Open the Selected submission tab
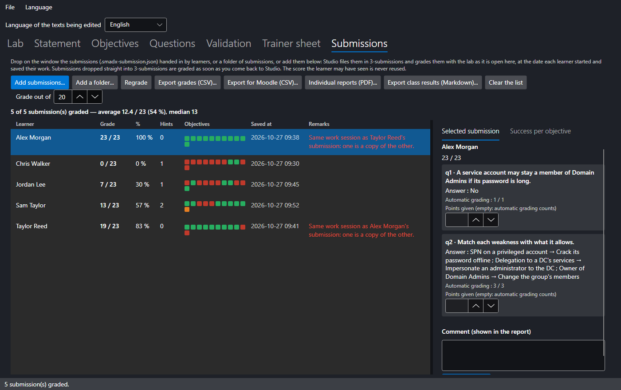 (471, 131)
